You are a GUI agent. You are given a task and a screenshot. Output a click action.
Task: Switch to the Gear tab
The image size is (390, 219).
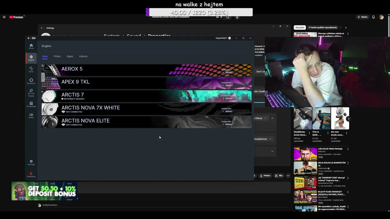click(x=45, y=56)
